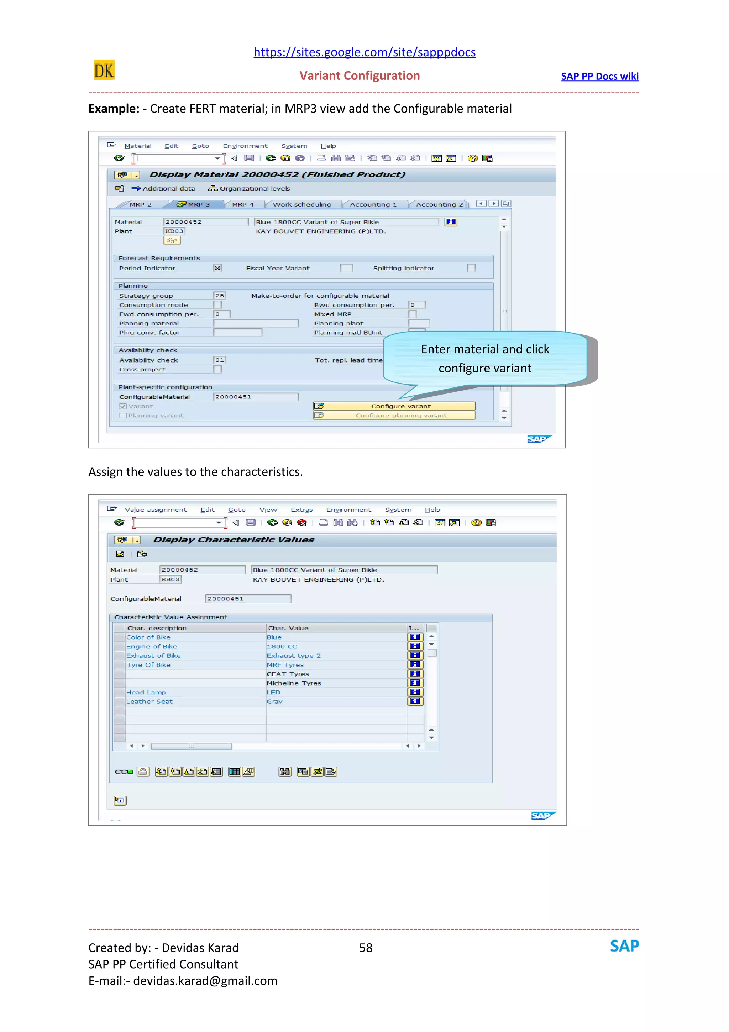Click Print icon in Display Material toolbar
The image size is (729, 1032).
(x=321, y=158)
